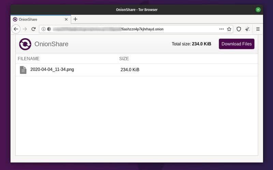The width and height of the screenshot is (273, 170).
Task: Open the site information icon
Action: tap(43, 29)
